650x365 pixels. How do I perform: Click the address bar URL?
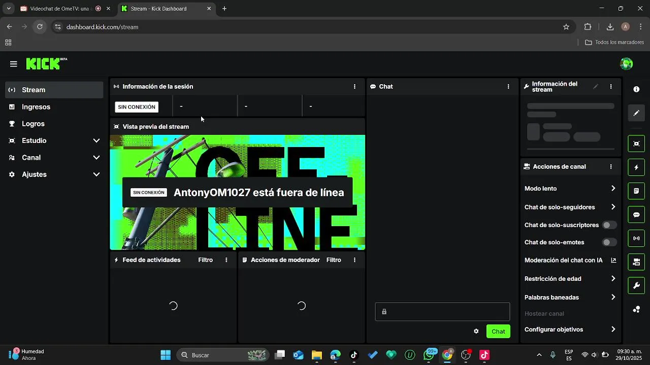[x=102, y=27]
